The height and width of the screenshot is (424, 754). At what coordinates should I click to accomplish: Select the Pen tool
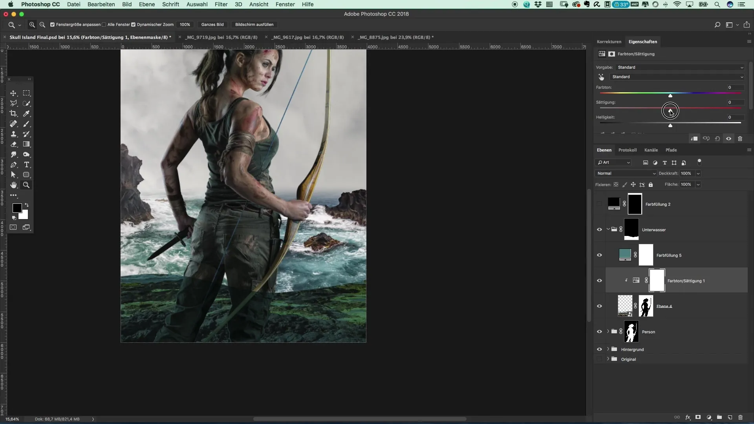click(13, 164)
